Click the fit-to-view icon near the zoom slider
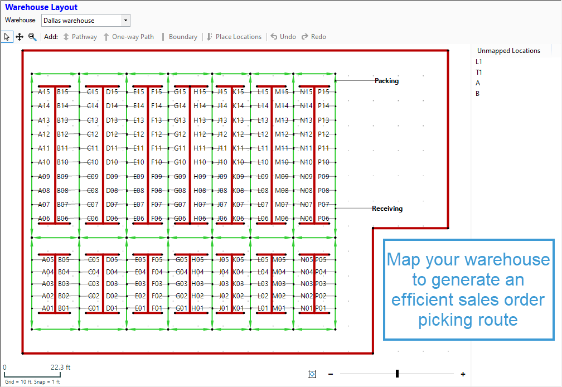Viewport: 562px width, 387px height. coord(312,374)
